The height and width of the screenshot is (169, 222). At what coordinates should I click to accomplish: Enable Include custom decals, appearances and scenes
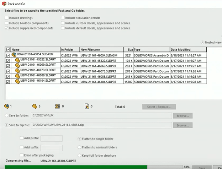(x=63, y=23)
